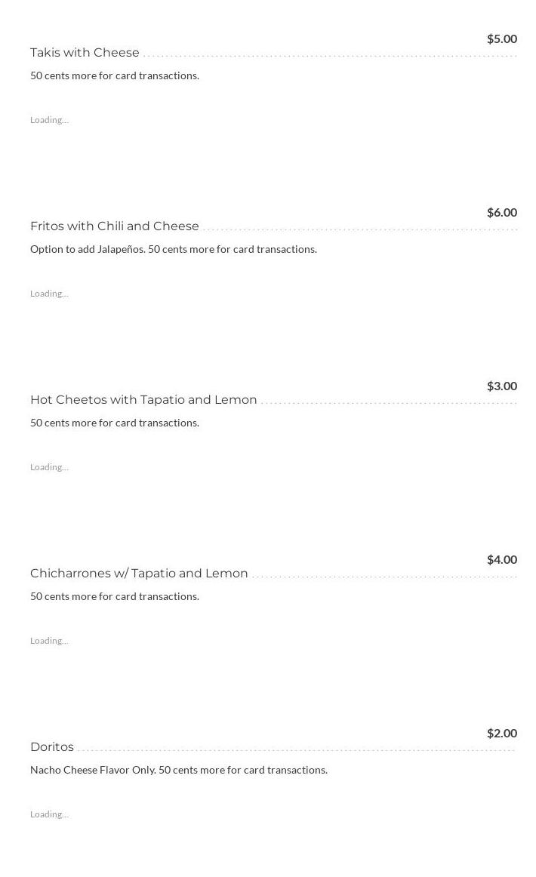Click the Loading text below Hot Cheetos

pyautogui.click(x=49, y=467)
